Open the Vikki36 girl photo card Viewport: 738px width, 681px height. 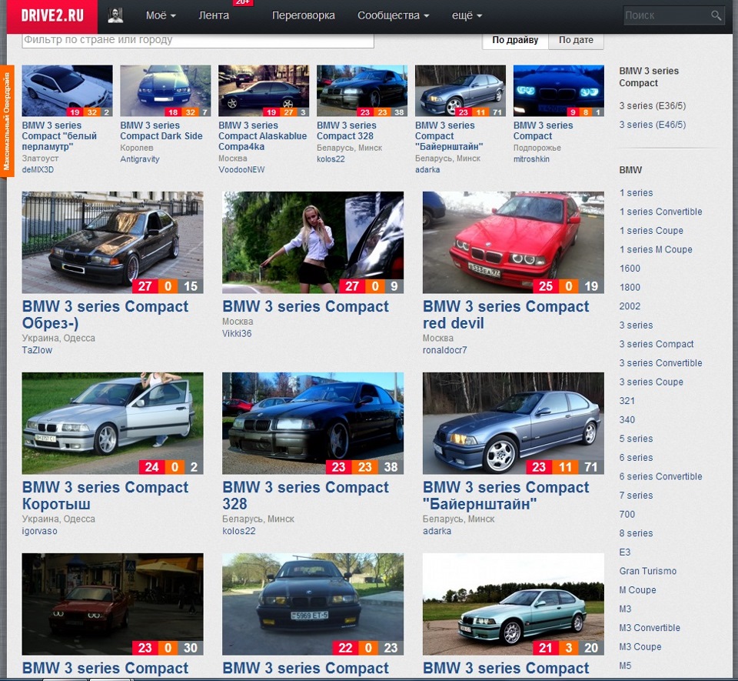click(313, 242)
